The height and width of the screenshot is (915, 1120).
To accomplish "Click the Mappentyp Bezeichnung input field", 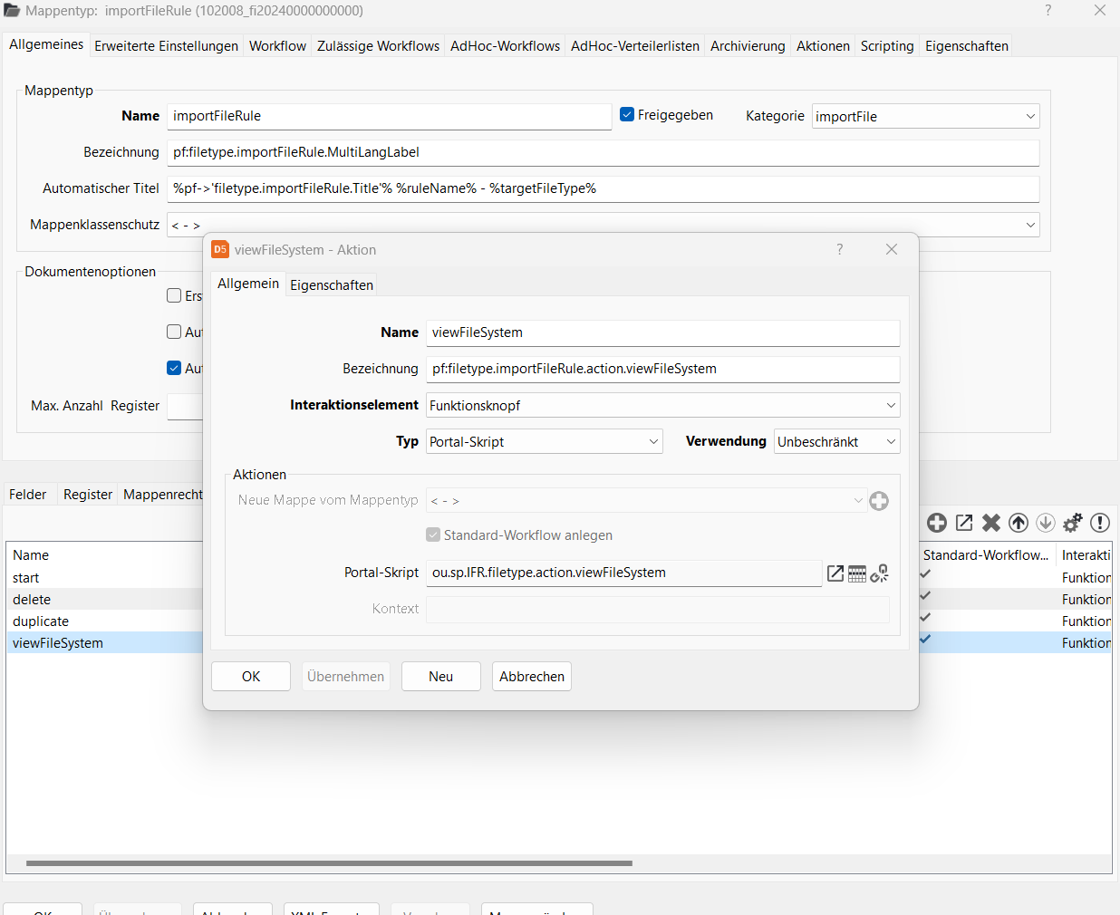I will (603, 152).
